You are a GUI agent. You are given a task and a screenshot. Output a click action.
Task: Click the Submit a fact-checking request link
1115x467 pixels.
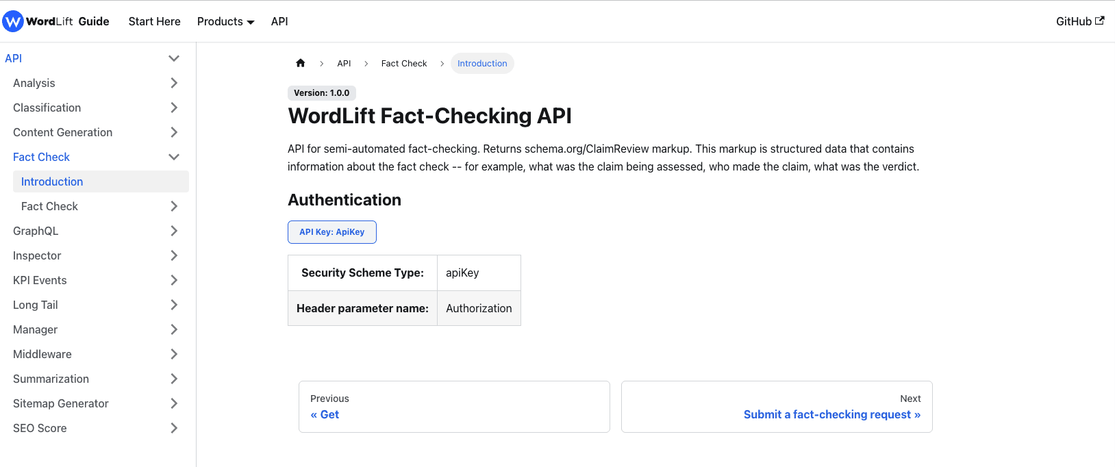point(831,414)
